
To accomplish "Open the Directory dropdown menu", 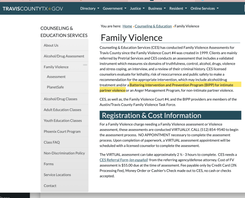I will click(x=90, y=8).
